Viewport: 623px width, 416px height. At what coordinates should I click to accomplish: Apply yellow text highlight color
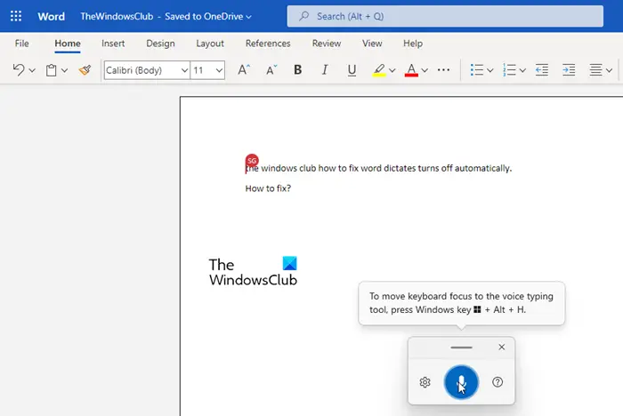[x=379, y=70]
